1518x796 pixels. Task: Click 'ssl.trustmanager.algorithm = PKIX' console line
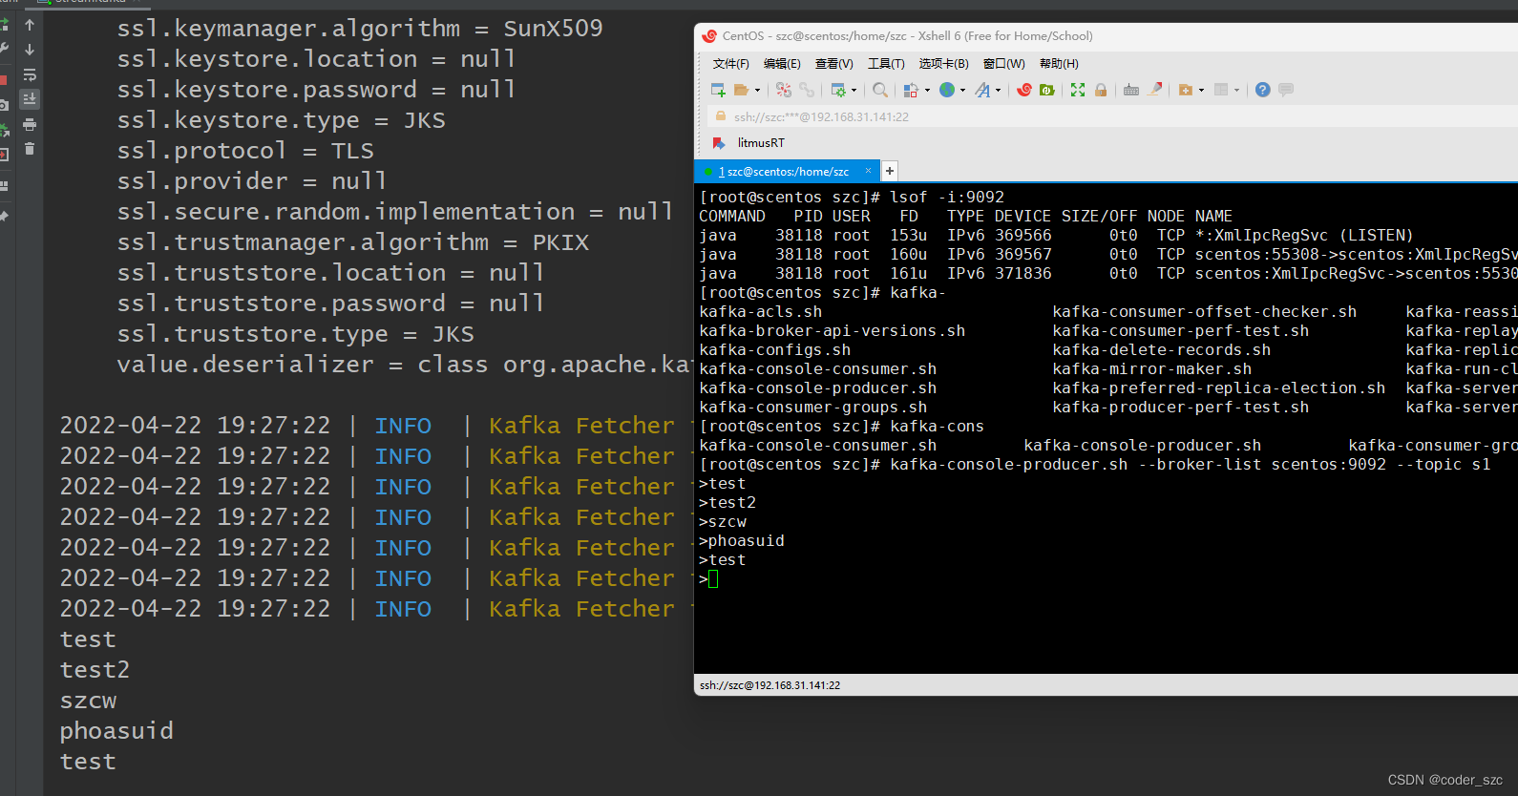tap(352, 242)
